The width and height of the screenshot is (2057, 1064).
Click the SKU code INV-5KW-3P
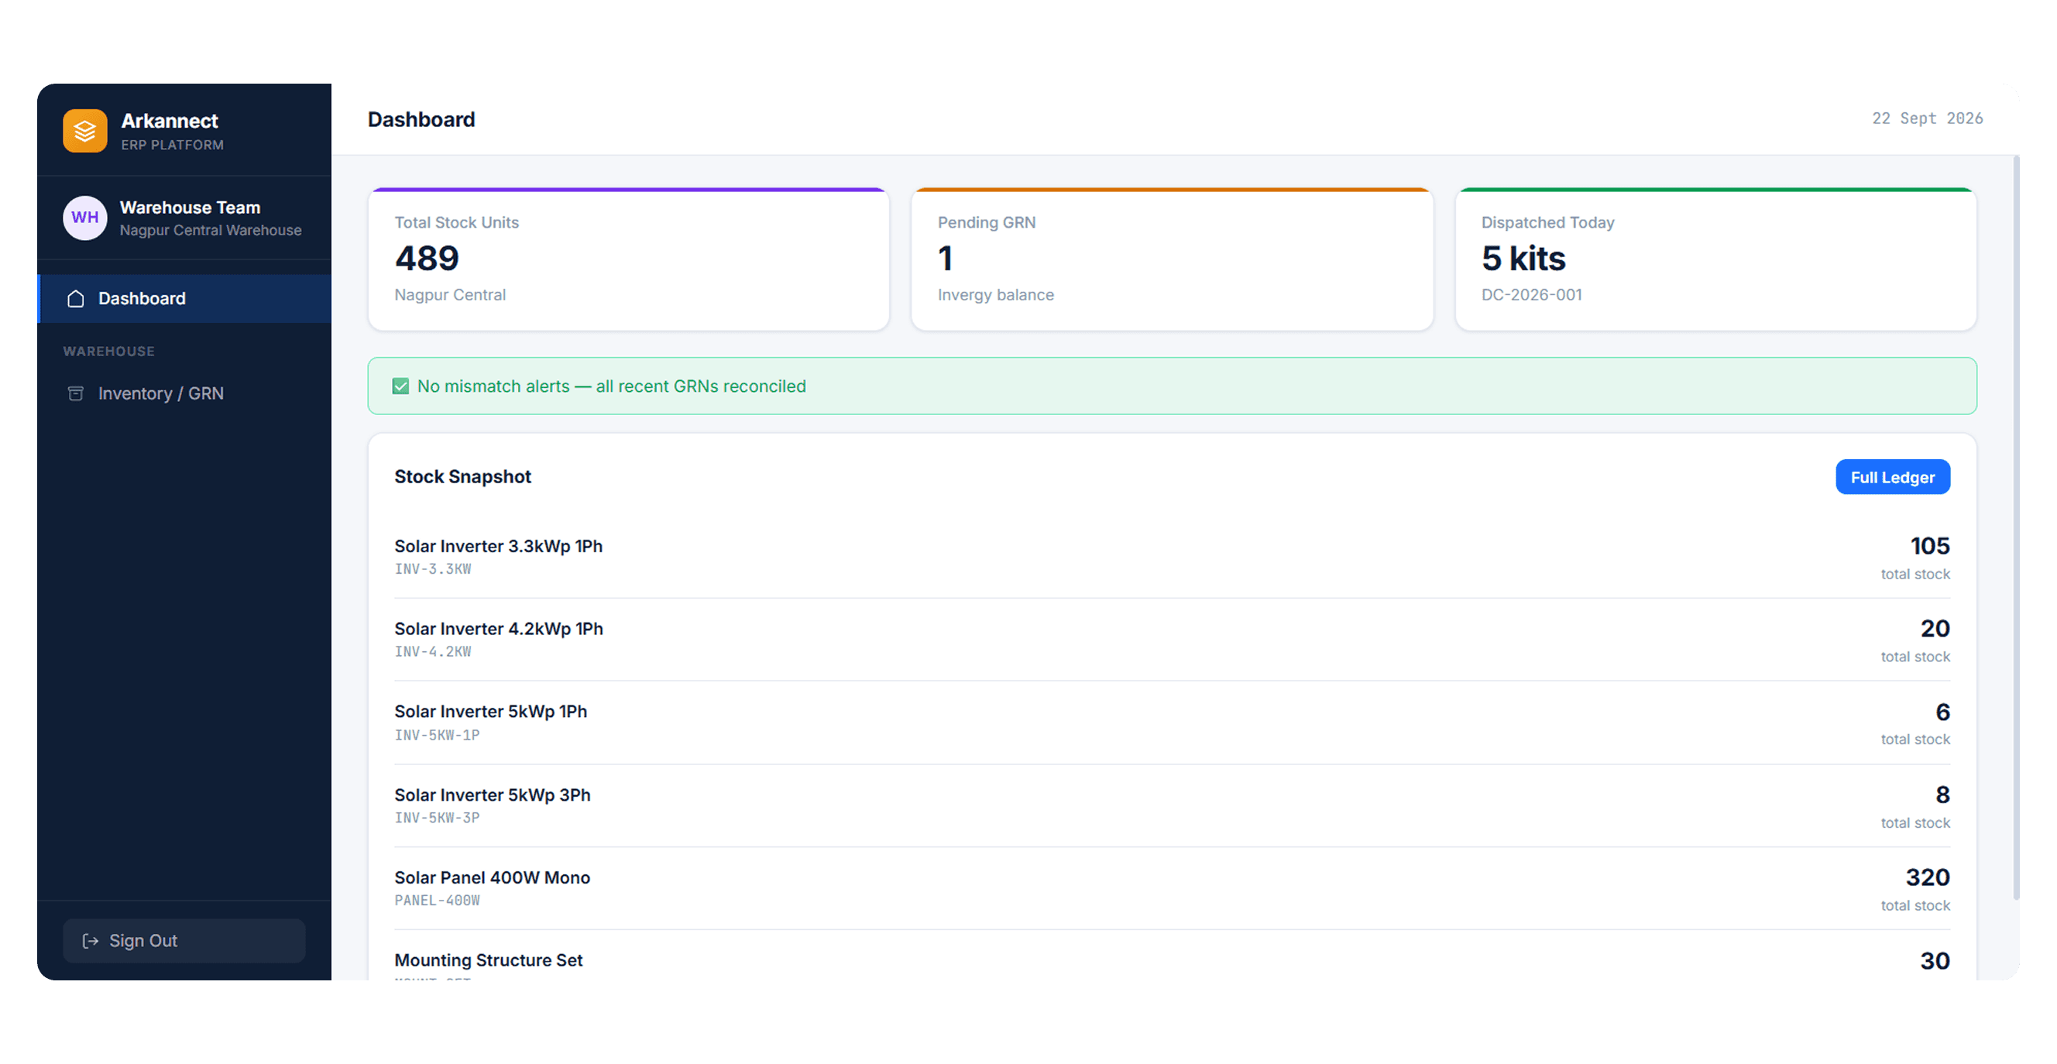click(437, 817)
